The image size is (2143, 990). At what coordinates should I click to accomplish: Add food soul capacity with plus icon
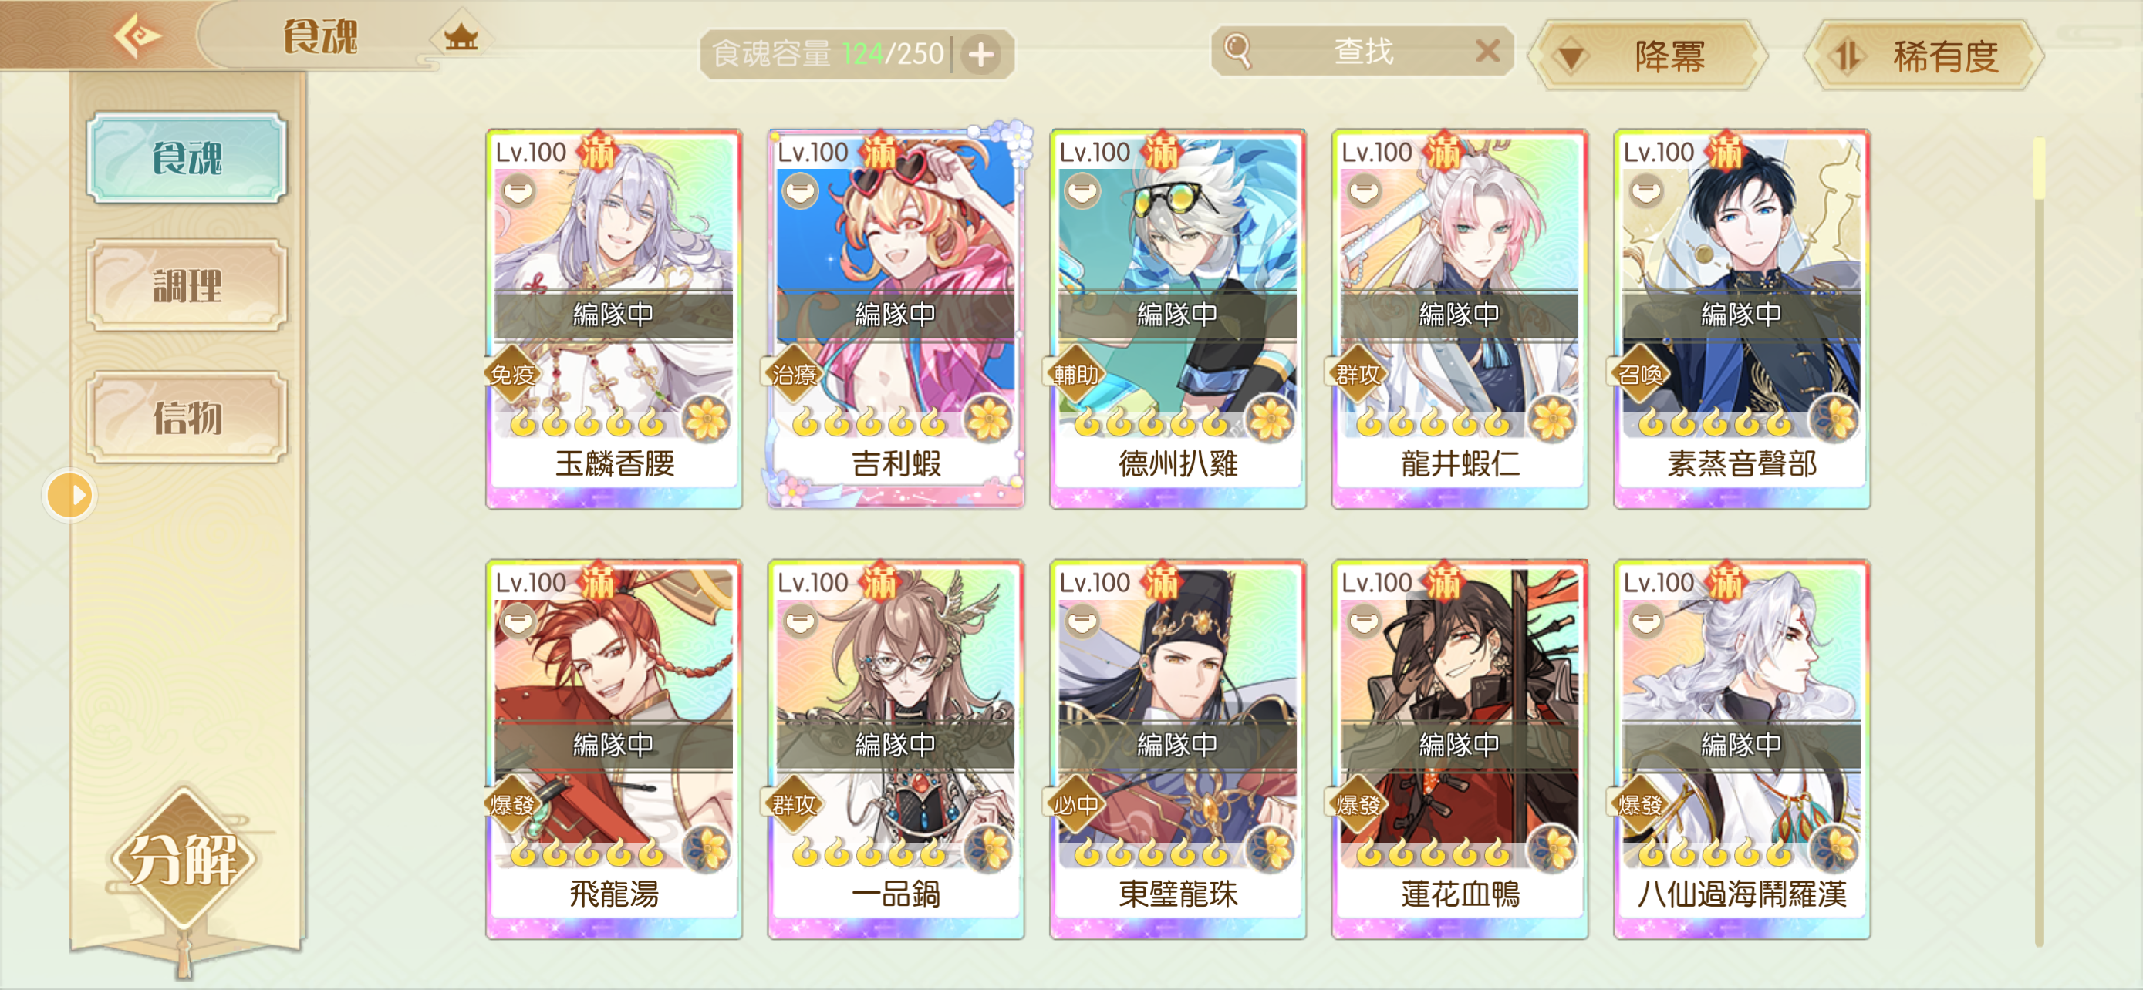982,55
